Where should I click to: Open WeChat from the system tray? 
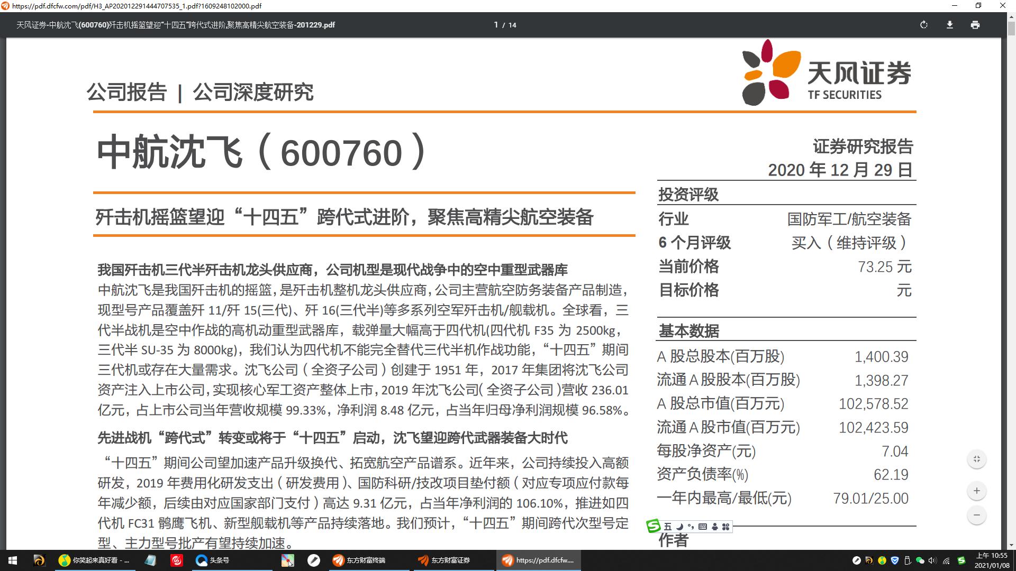point(920,560)
